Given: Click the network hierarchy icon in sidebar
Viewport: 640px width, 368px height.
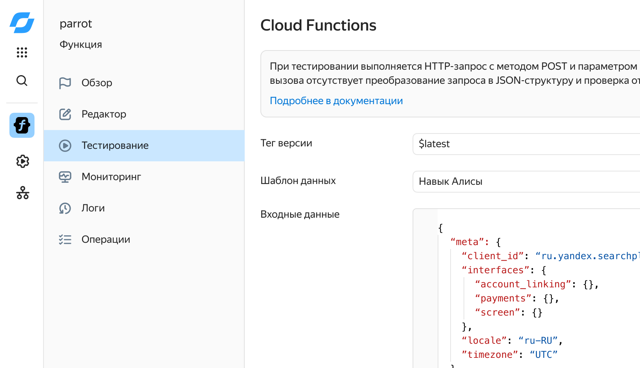Looking at the screenshot, I should 22,193.
